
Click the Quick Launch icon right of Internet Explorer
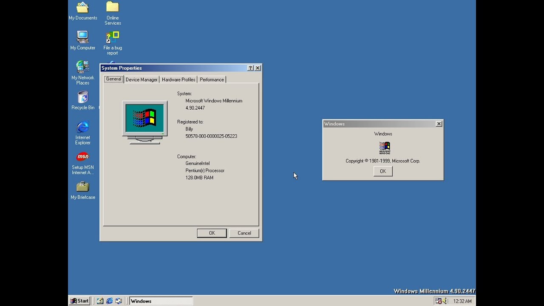(x=119, y=301)
